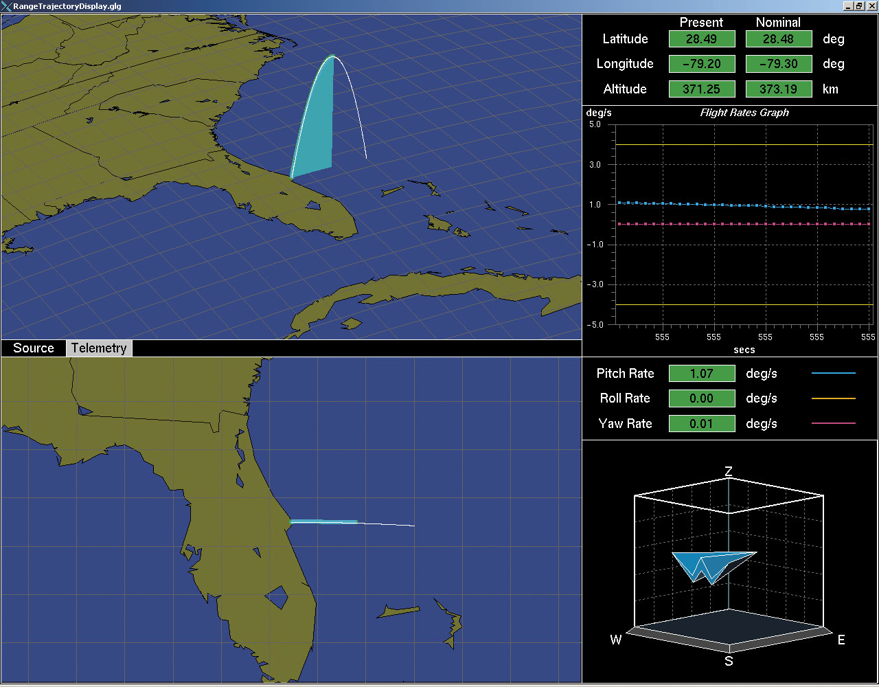Click the Pitch Rate value 1.07
The height and width of the screenshot is (687, 879).
(x=702, y=374)
